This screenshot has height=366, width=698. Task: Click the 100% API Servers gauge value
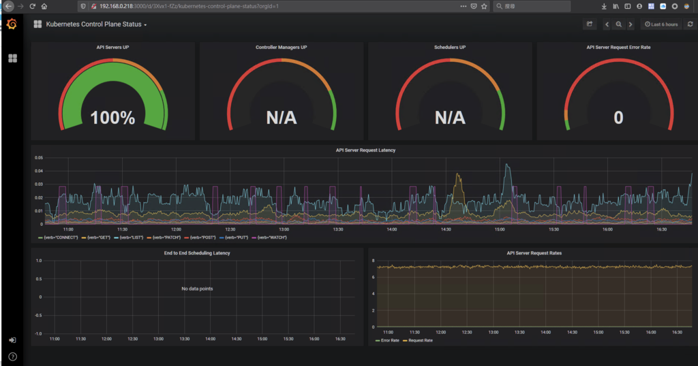112,118
